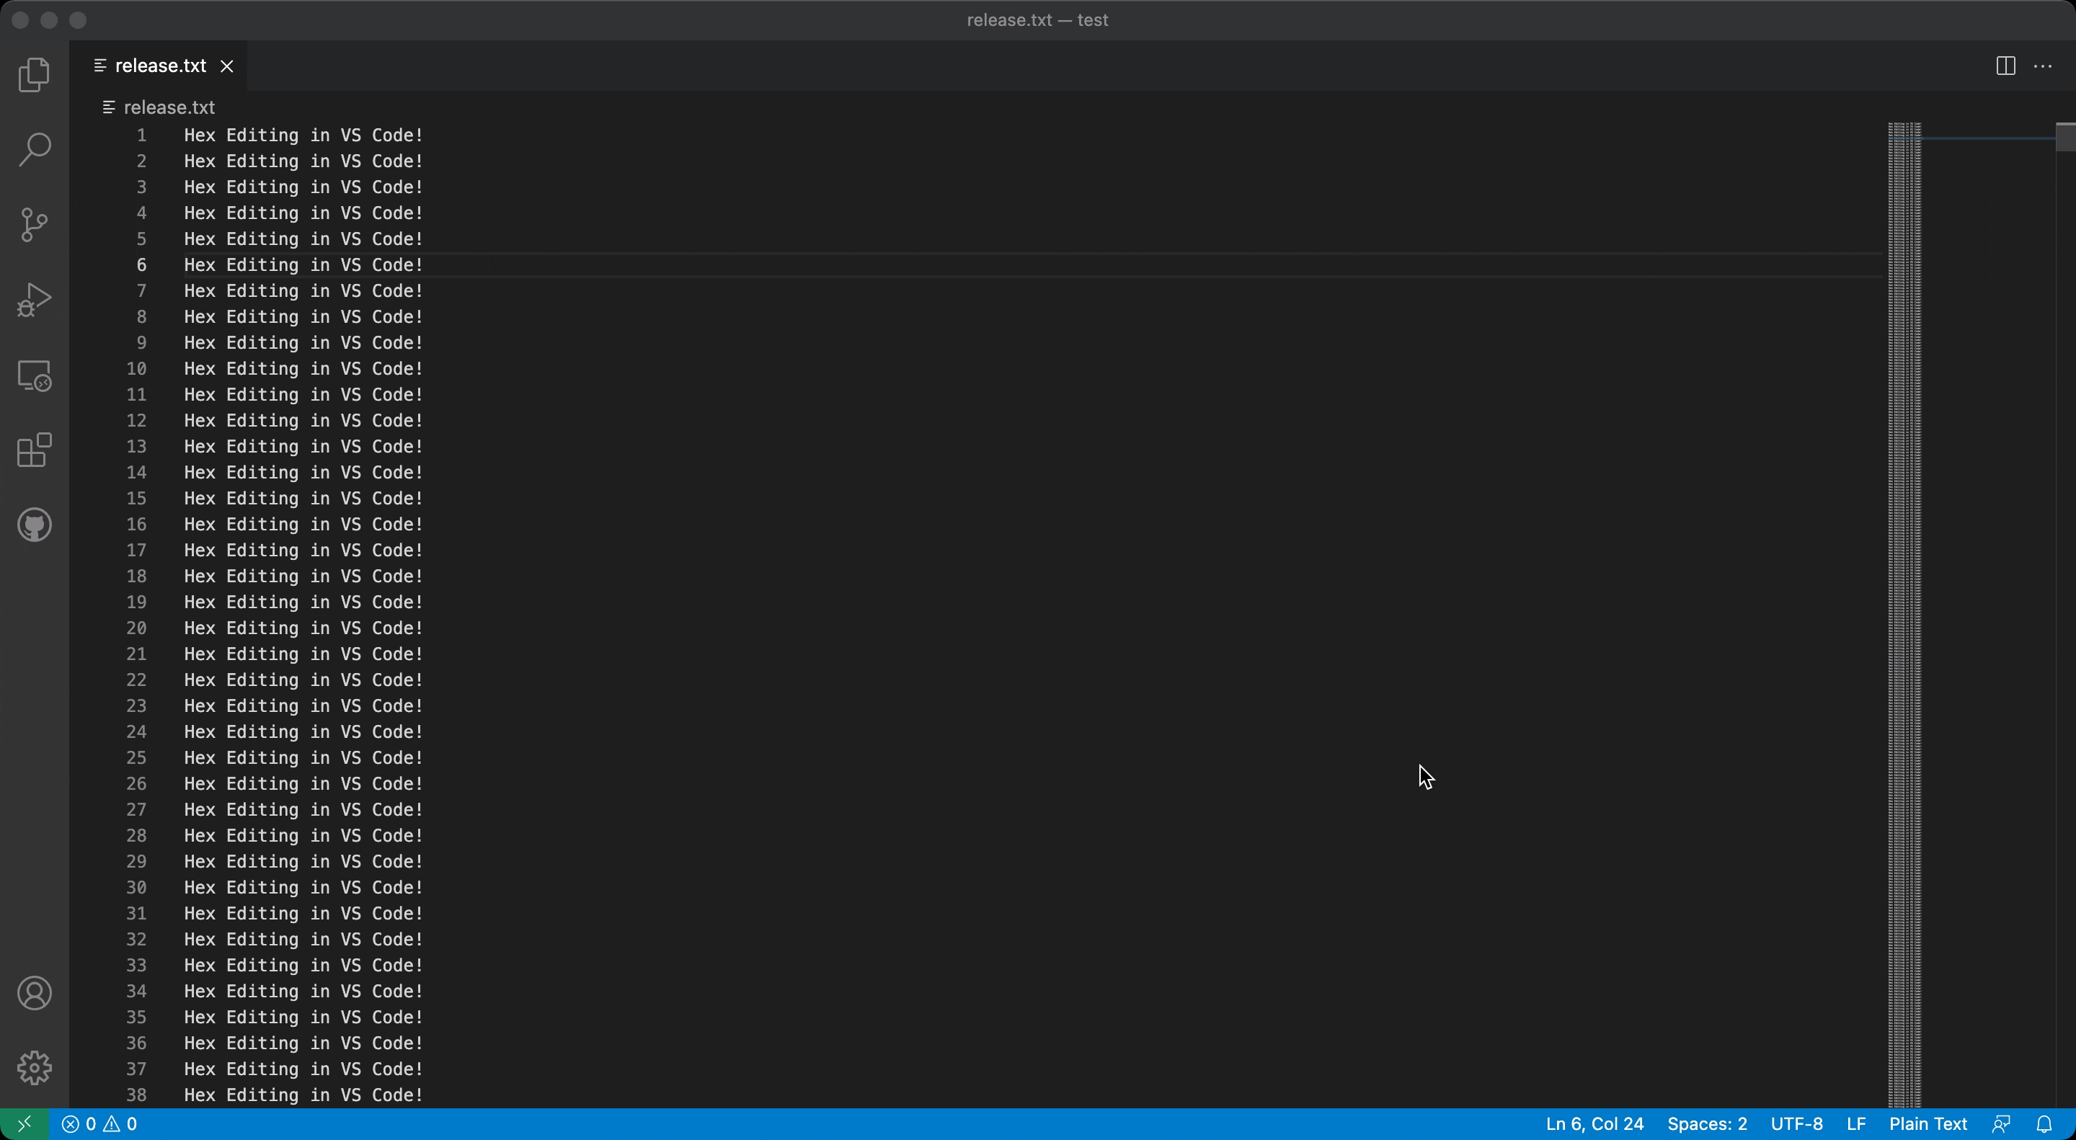
Task: Open the Source Control panel
Action: point(35,225)
